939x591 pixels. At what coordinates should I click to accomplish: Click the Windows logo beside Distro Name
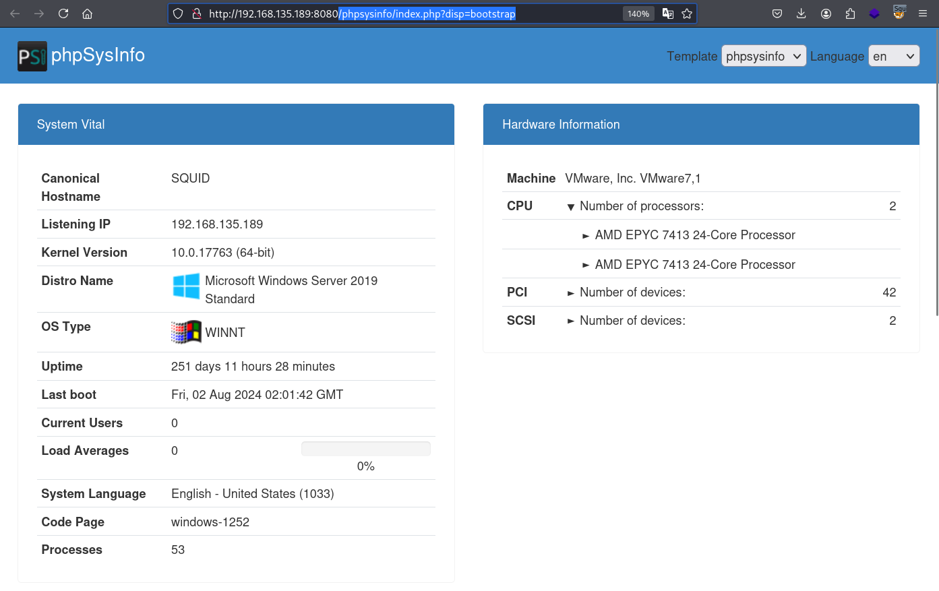point(186,286)
